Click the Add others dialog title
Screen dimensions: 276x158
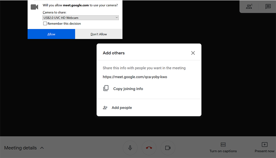[114, 53]
